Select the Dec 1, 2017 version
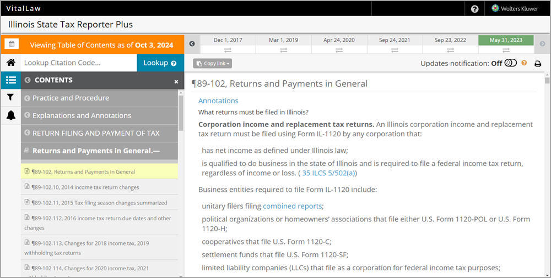This screenshot has width=551, height=278. coord(228,40)
